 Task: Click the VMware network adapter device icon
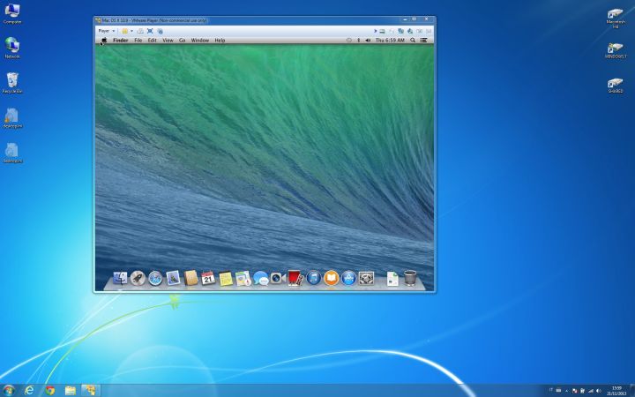tap(401, 31)
